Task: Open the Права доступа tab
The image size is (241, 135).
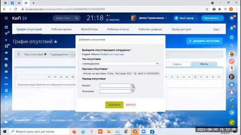Action: pos(181,29)
